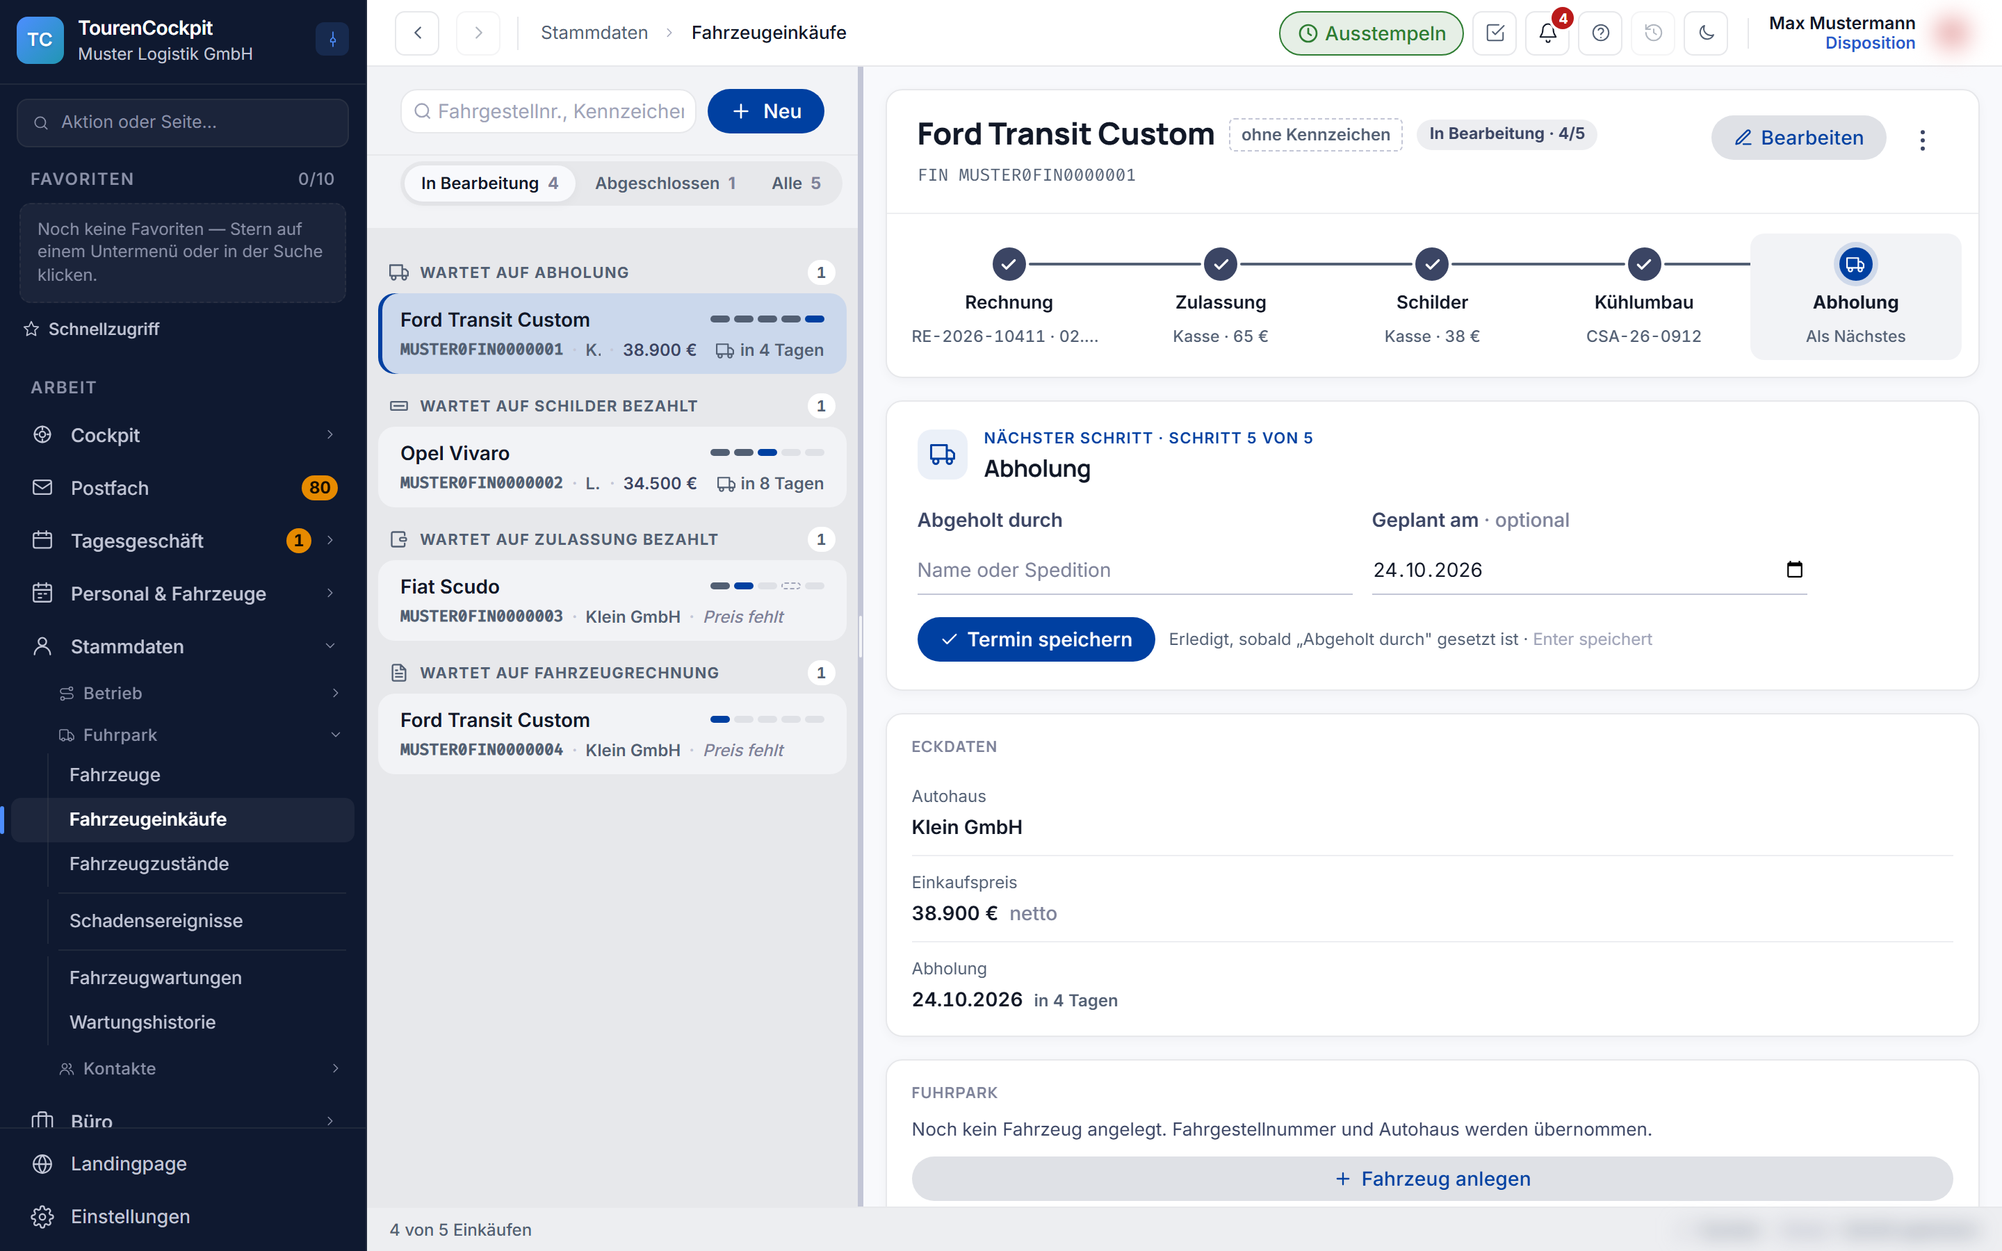This screenshot has width=2002, height=1251.
Task: Toggle dark mode moon icon
Action: point(1706,33)
